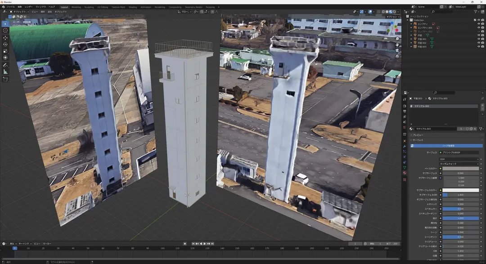Select the Transform tool in the left toolbar
486x264 pixels.
click(x=5, y=58)
